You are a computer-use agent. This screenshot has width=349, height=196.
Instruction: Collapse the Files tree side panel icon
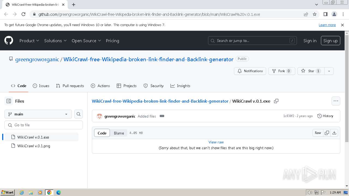coord(9,101)
